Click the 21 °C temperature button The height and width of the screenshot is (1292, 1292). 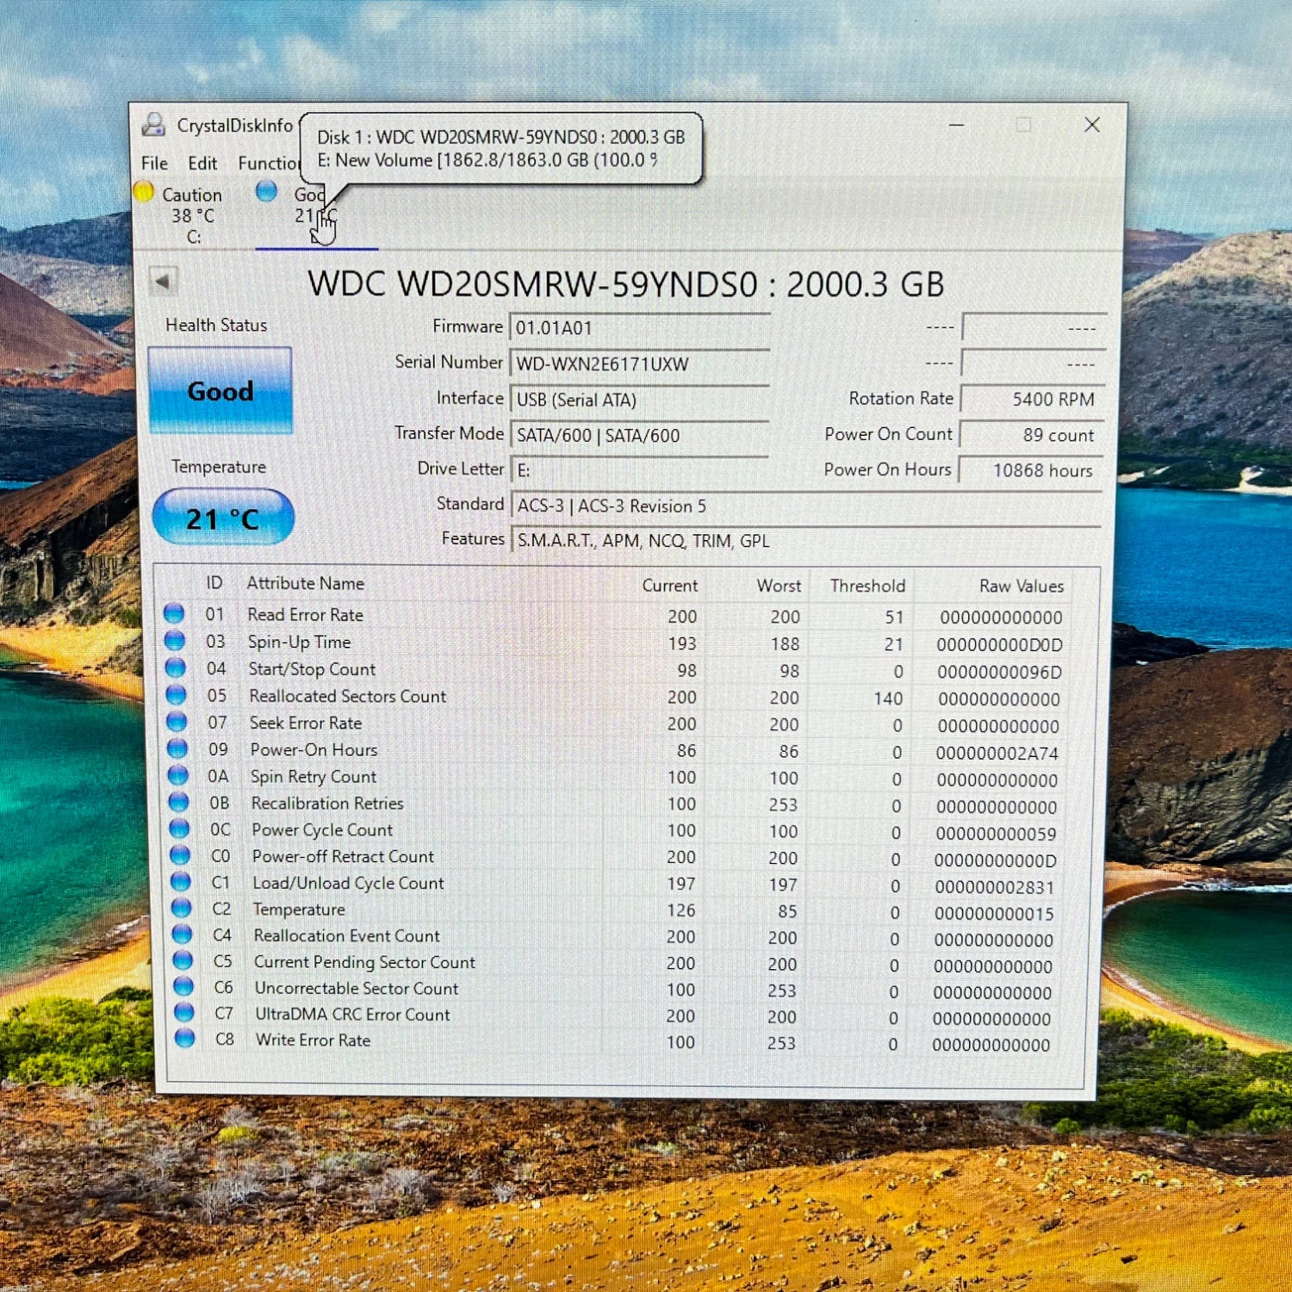(x=223, y=518)
